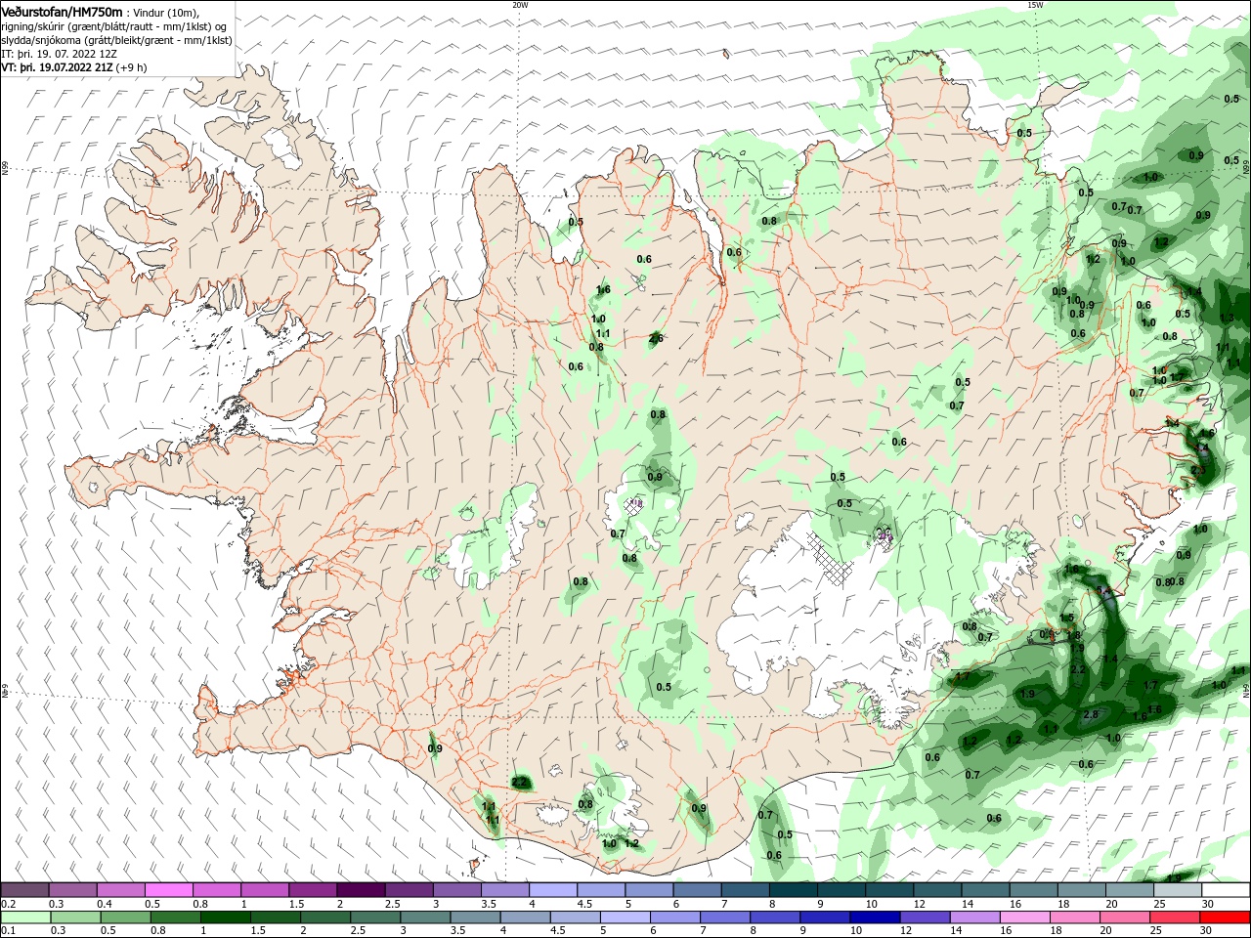Click the '30' label in the lower legend row

click(1205, 930)
